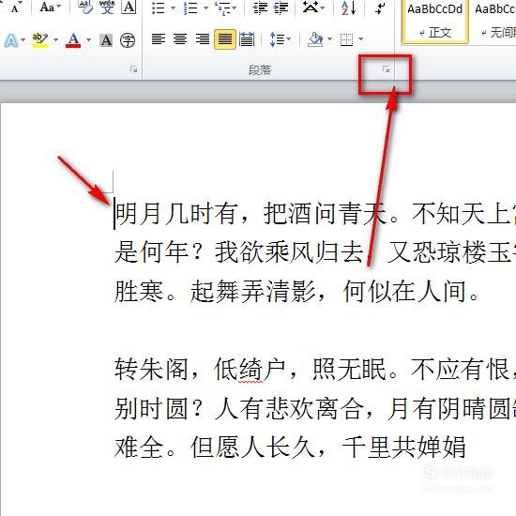
Task: Click the line starting 别时圆
Action: (314, 408)
